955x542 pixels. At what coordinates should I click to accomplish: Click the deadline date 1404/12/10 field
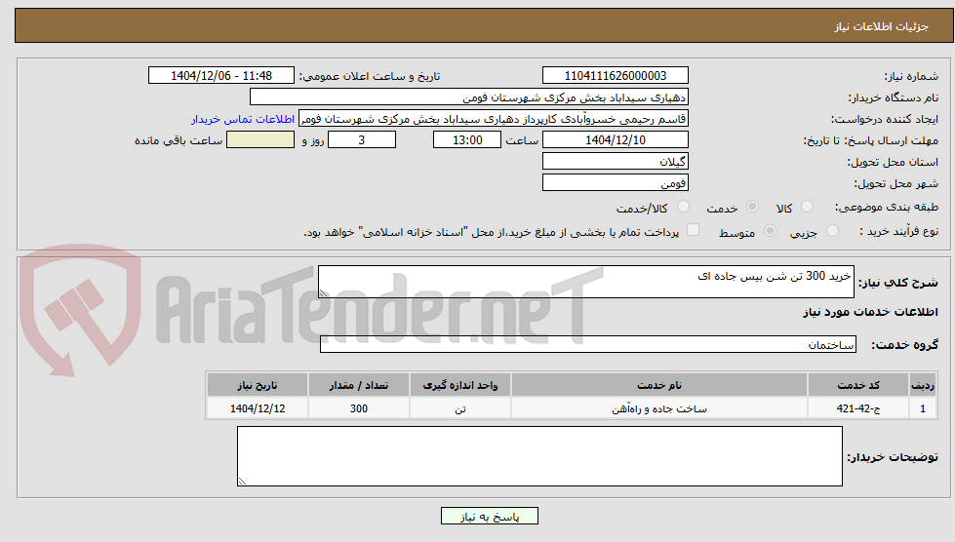(616, 140)
